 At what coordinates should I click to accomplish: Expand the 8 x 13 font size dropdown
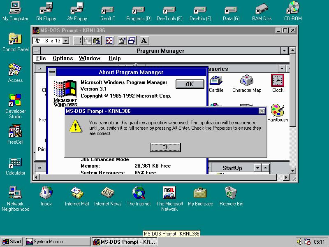click(x=66, y=41)
